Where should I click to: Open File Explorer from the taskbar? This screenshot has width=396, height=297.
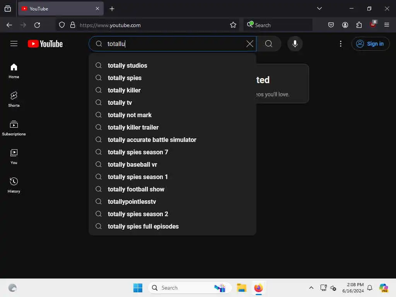pos(242,288)
